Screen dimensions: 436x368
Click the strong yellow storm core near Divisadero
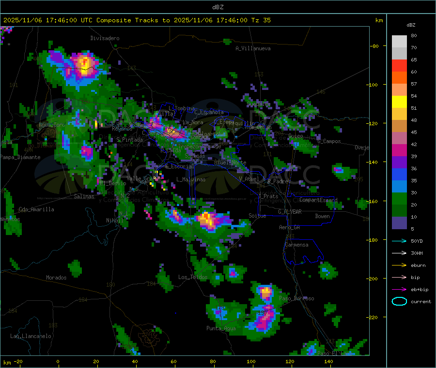coord(84,64)
